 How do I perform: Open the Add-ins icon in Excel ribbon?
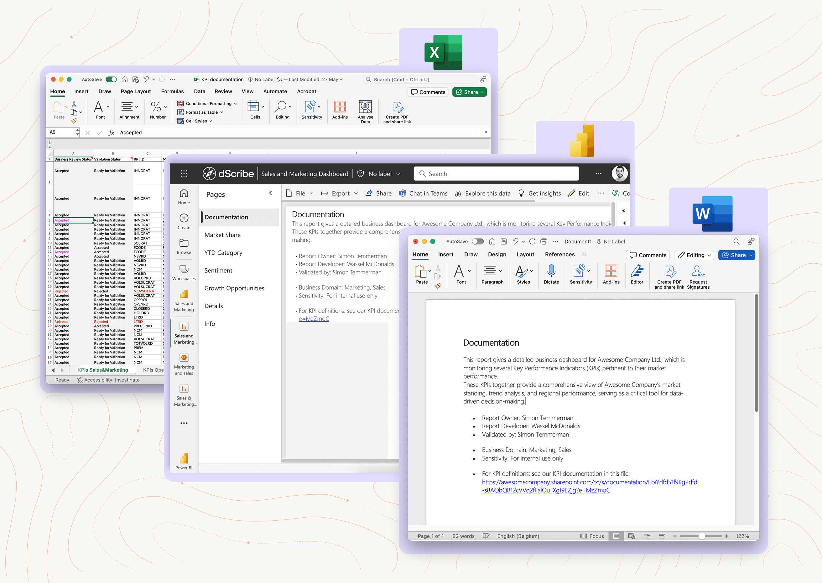340,107
